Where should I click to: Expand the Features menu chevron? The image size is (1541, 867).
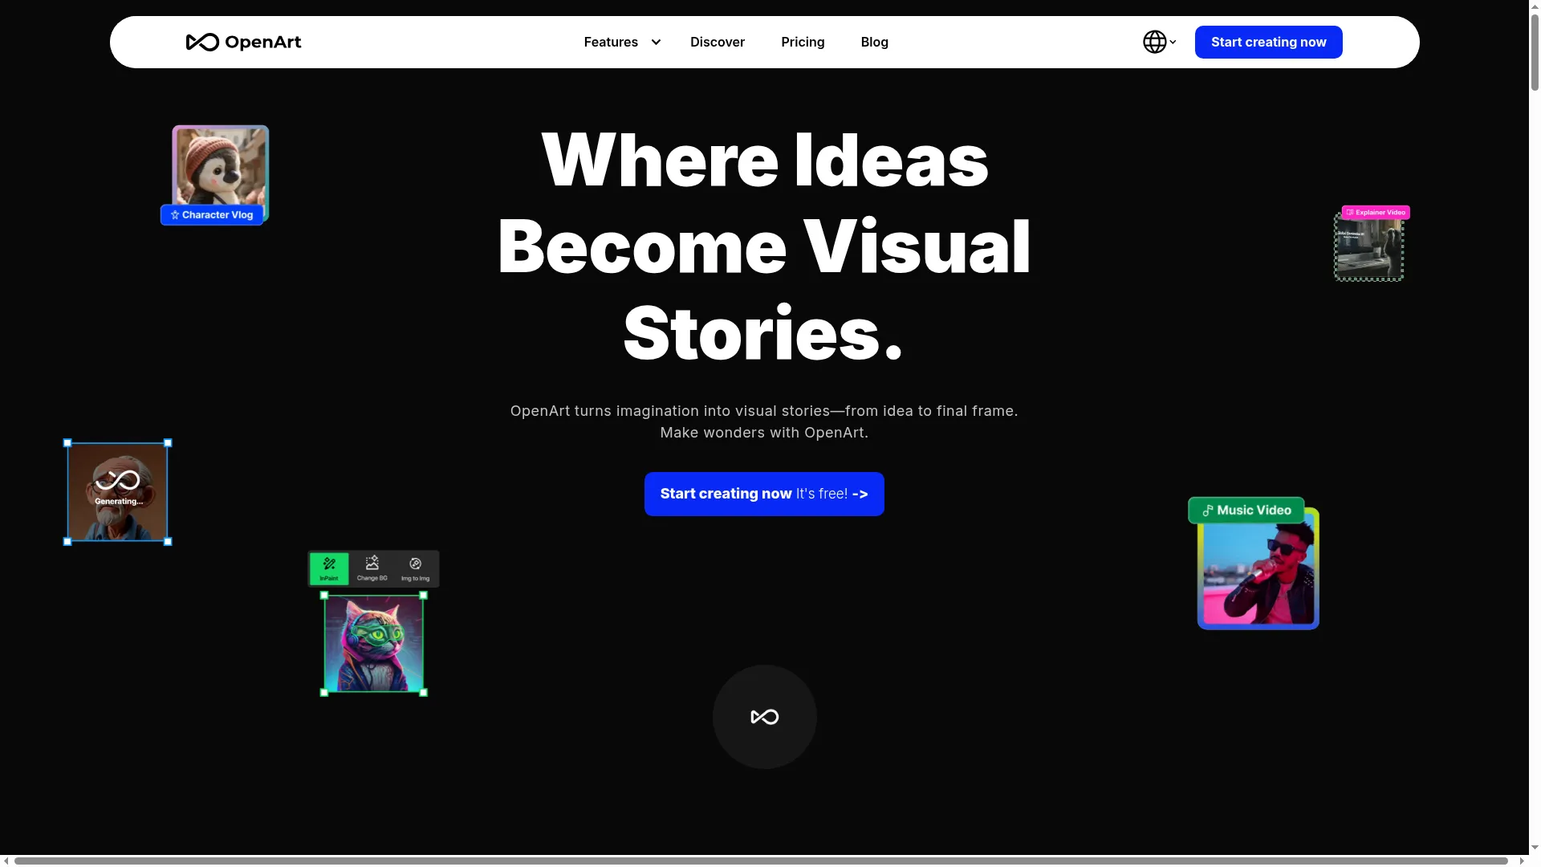(656, 42)
